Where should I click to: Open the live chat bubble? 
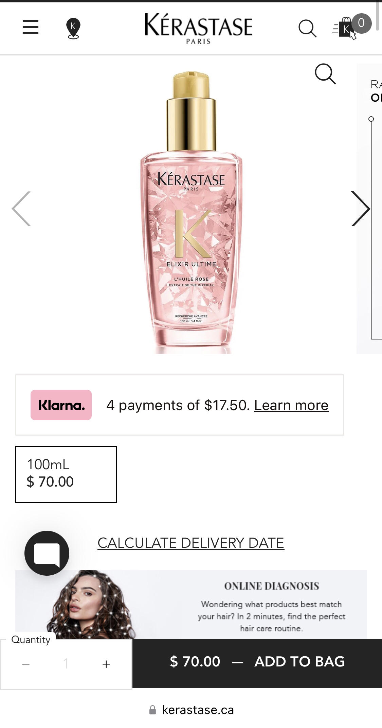point(47,553)
